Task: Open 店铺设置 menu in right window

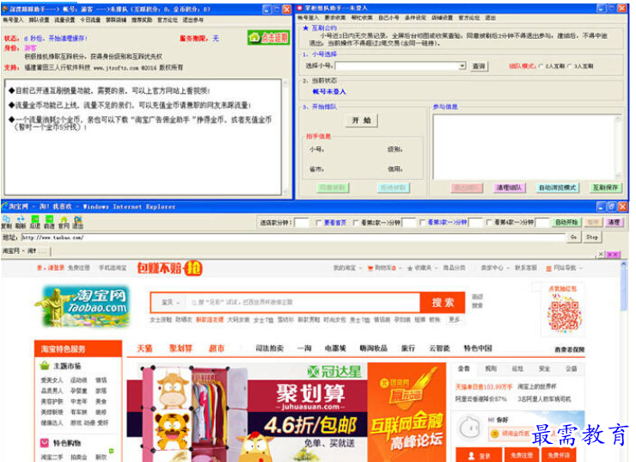Action: (442, 18)
